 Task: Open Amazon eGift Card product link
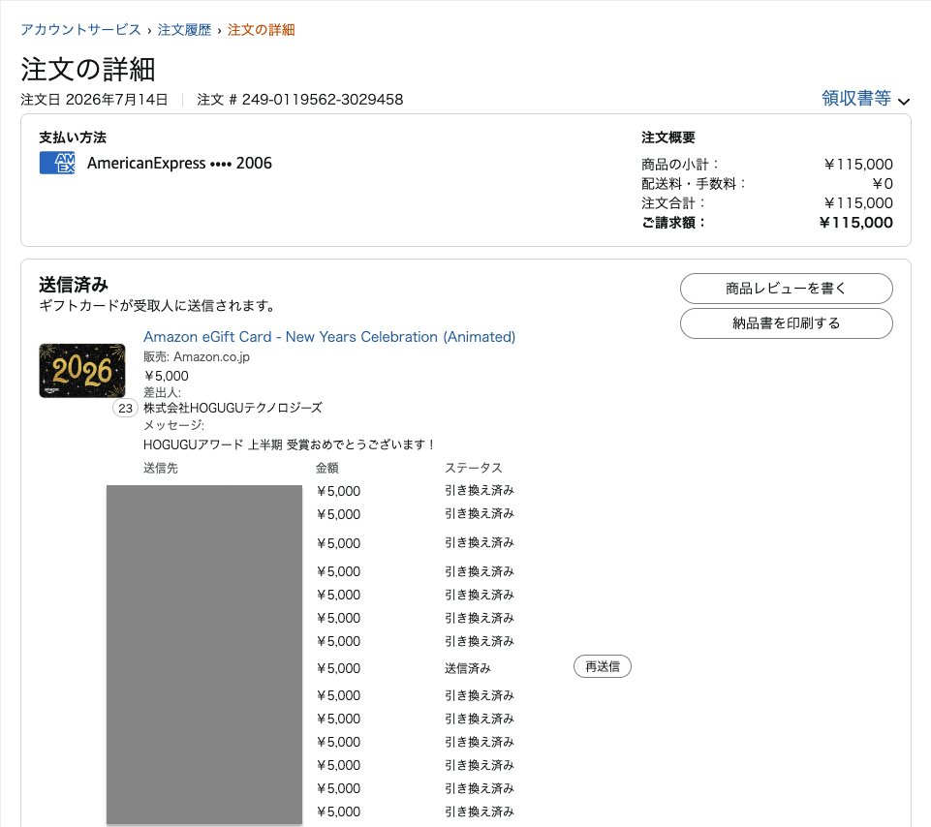coord(329,337)
